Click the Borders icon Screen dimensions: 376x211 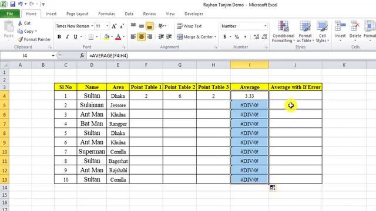[91, 37]
